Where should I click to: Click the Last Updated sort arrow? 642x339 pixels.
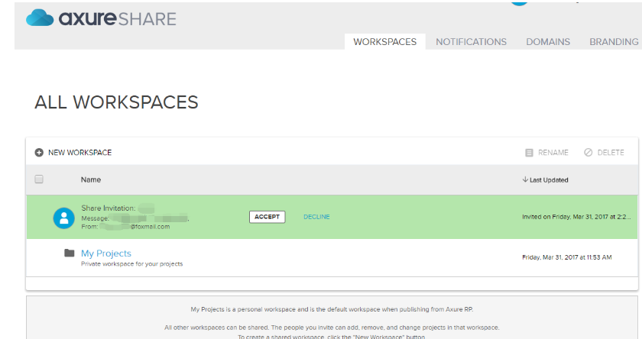(x=525, y=180)
